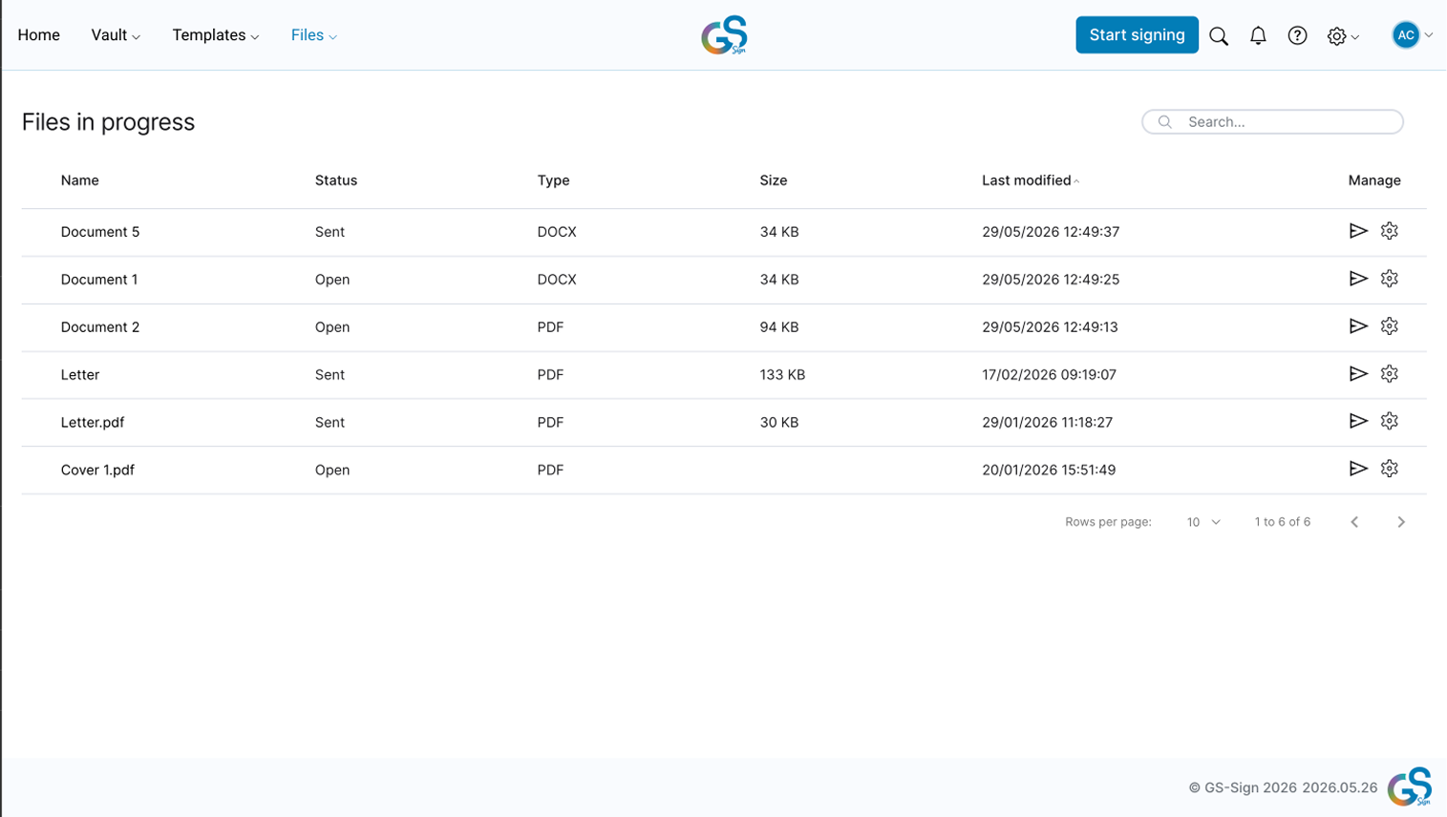Sort table by Status column header

click(336, 180)
